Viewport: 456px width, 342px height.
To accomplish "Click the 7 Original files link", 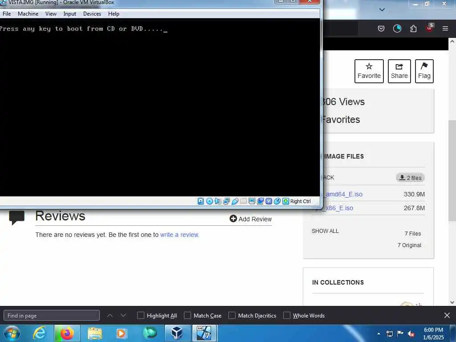I will point(409,245).
